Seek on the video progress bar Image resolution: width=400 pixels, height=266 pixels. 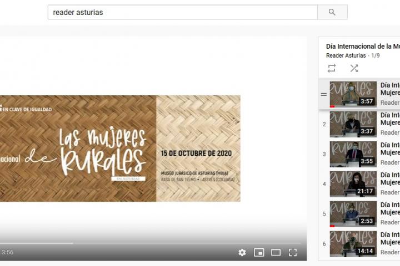point(150,243)
